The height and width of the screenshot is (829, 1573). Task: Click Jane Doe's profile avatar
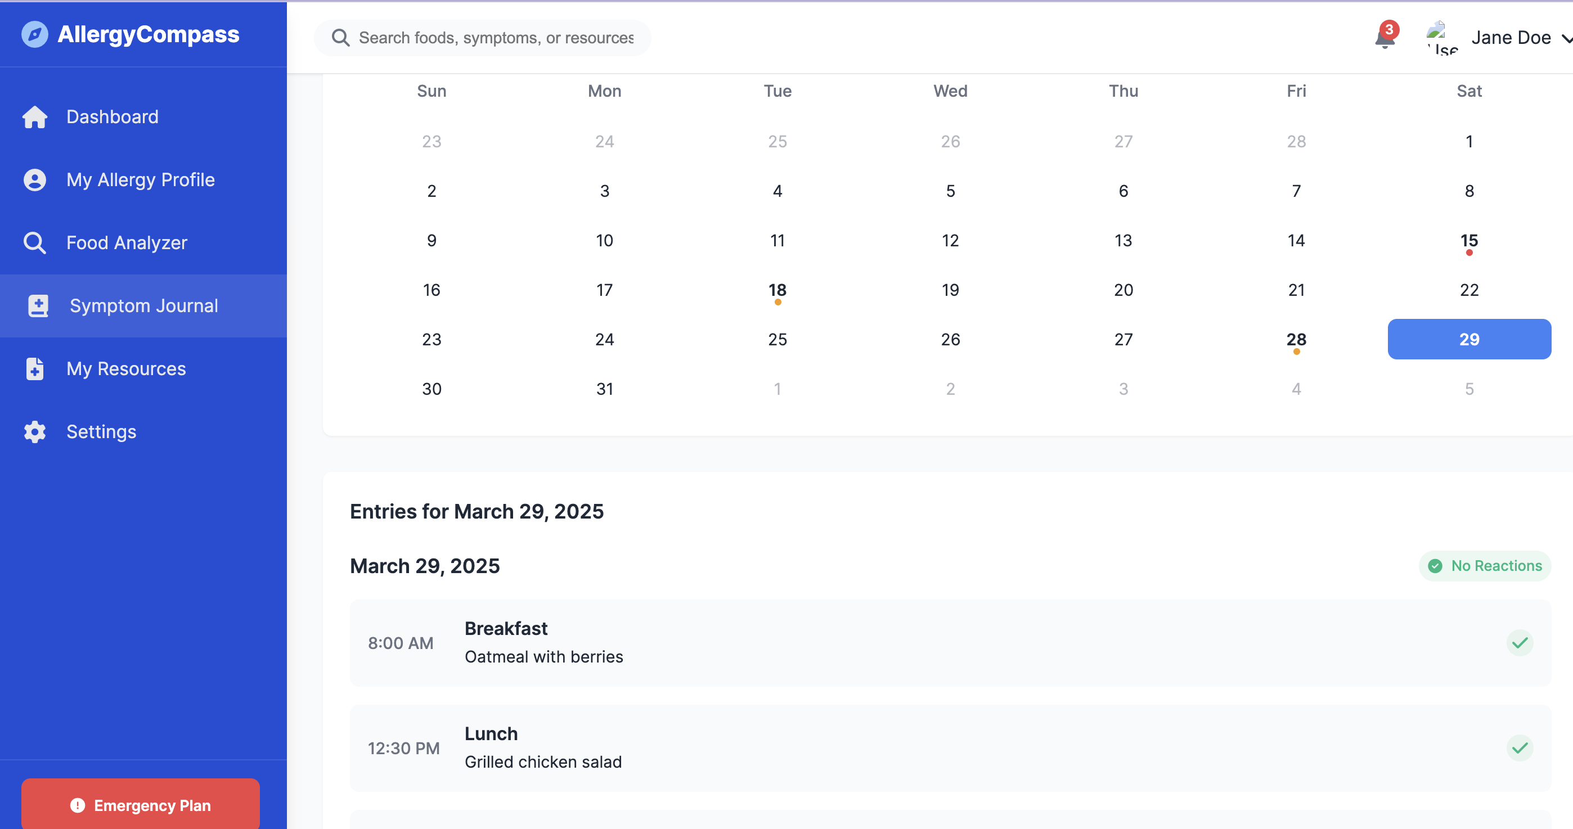(x=1441, y=38)
